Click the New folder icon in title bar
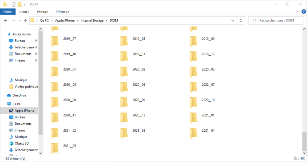The image size is (307, 162). tap(20, 4)
